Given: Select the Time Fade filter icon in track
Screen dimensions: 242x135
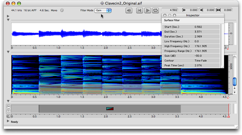Looking at the screenshot, I should (110, 109).
